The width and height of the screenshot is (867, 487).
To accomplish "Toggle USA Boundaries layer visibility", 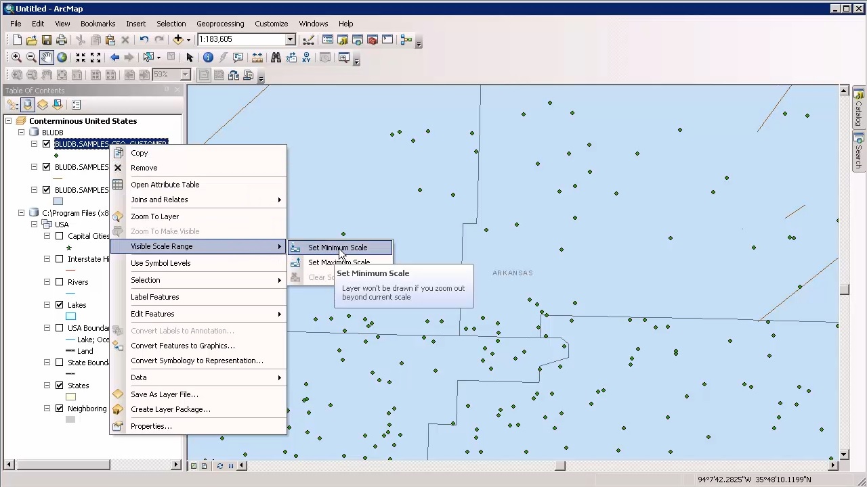I will (59, 328).
